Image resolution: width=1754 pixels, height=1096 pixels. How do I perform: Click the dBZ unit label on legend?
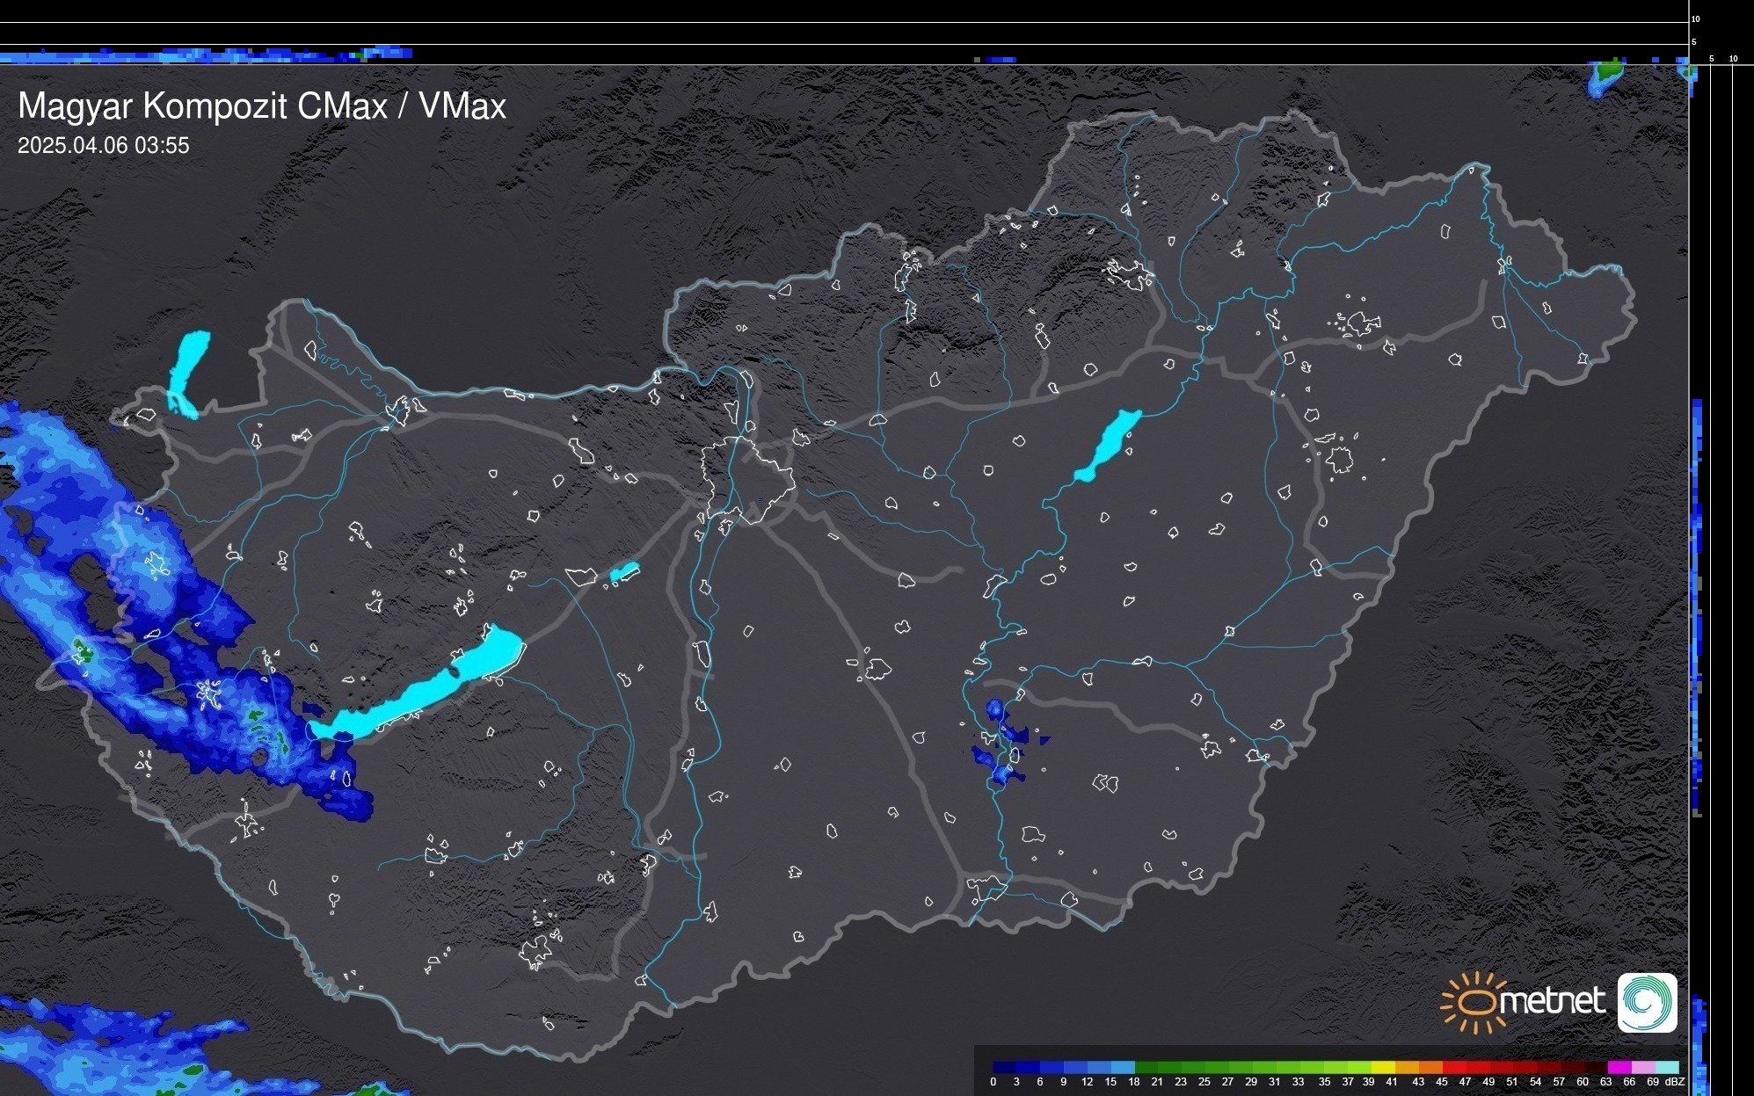1675,1082
